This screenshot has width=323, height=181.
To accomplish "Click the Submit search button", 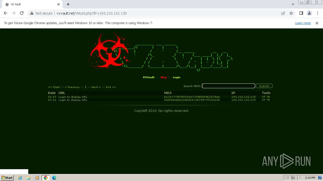I will (264, 86).
